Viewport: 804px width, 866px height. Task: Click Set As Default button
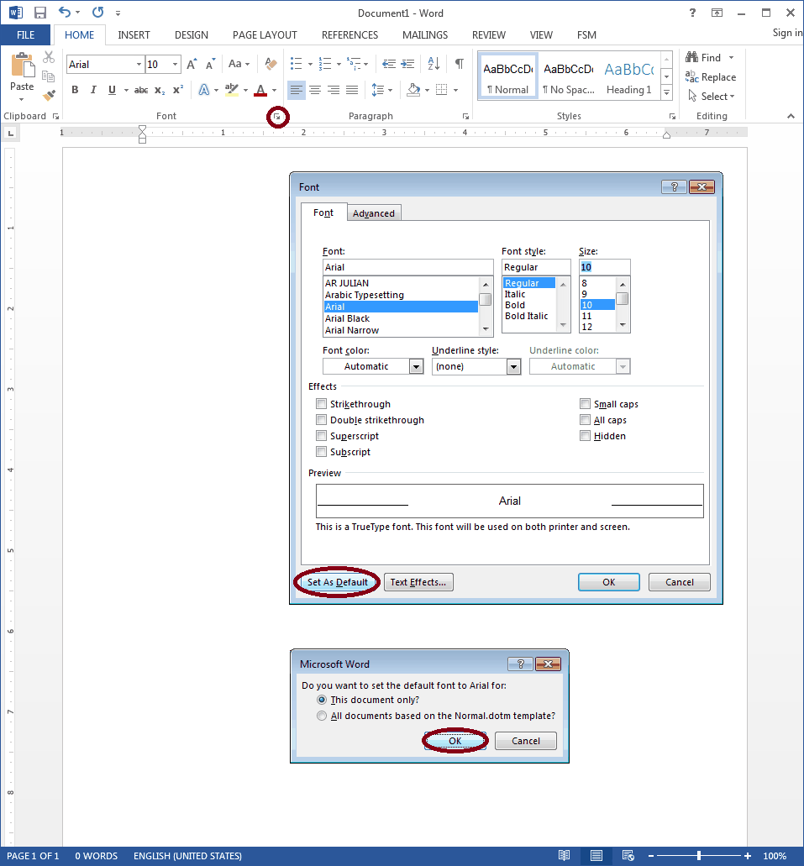click(337, 582)
